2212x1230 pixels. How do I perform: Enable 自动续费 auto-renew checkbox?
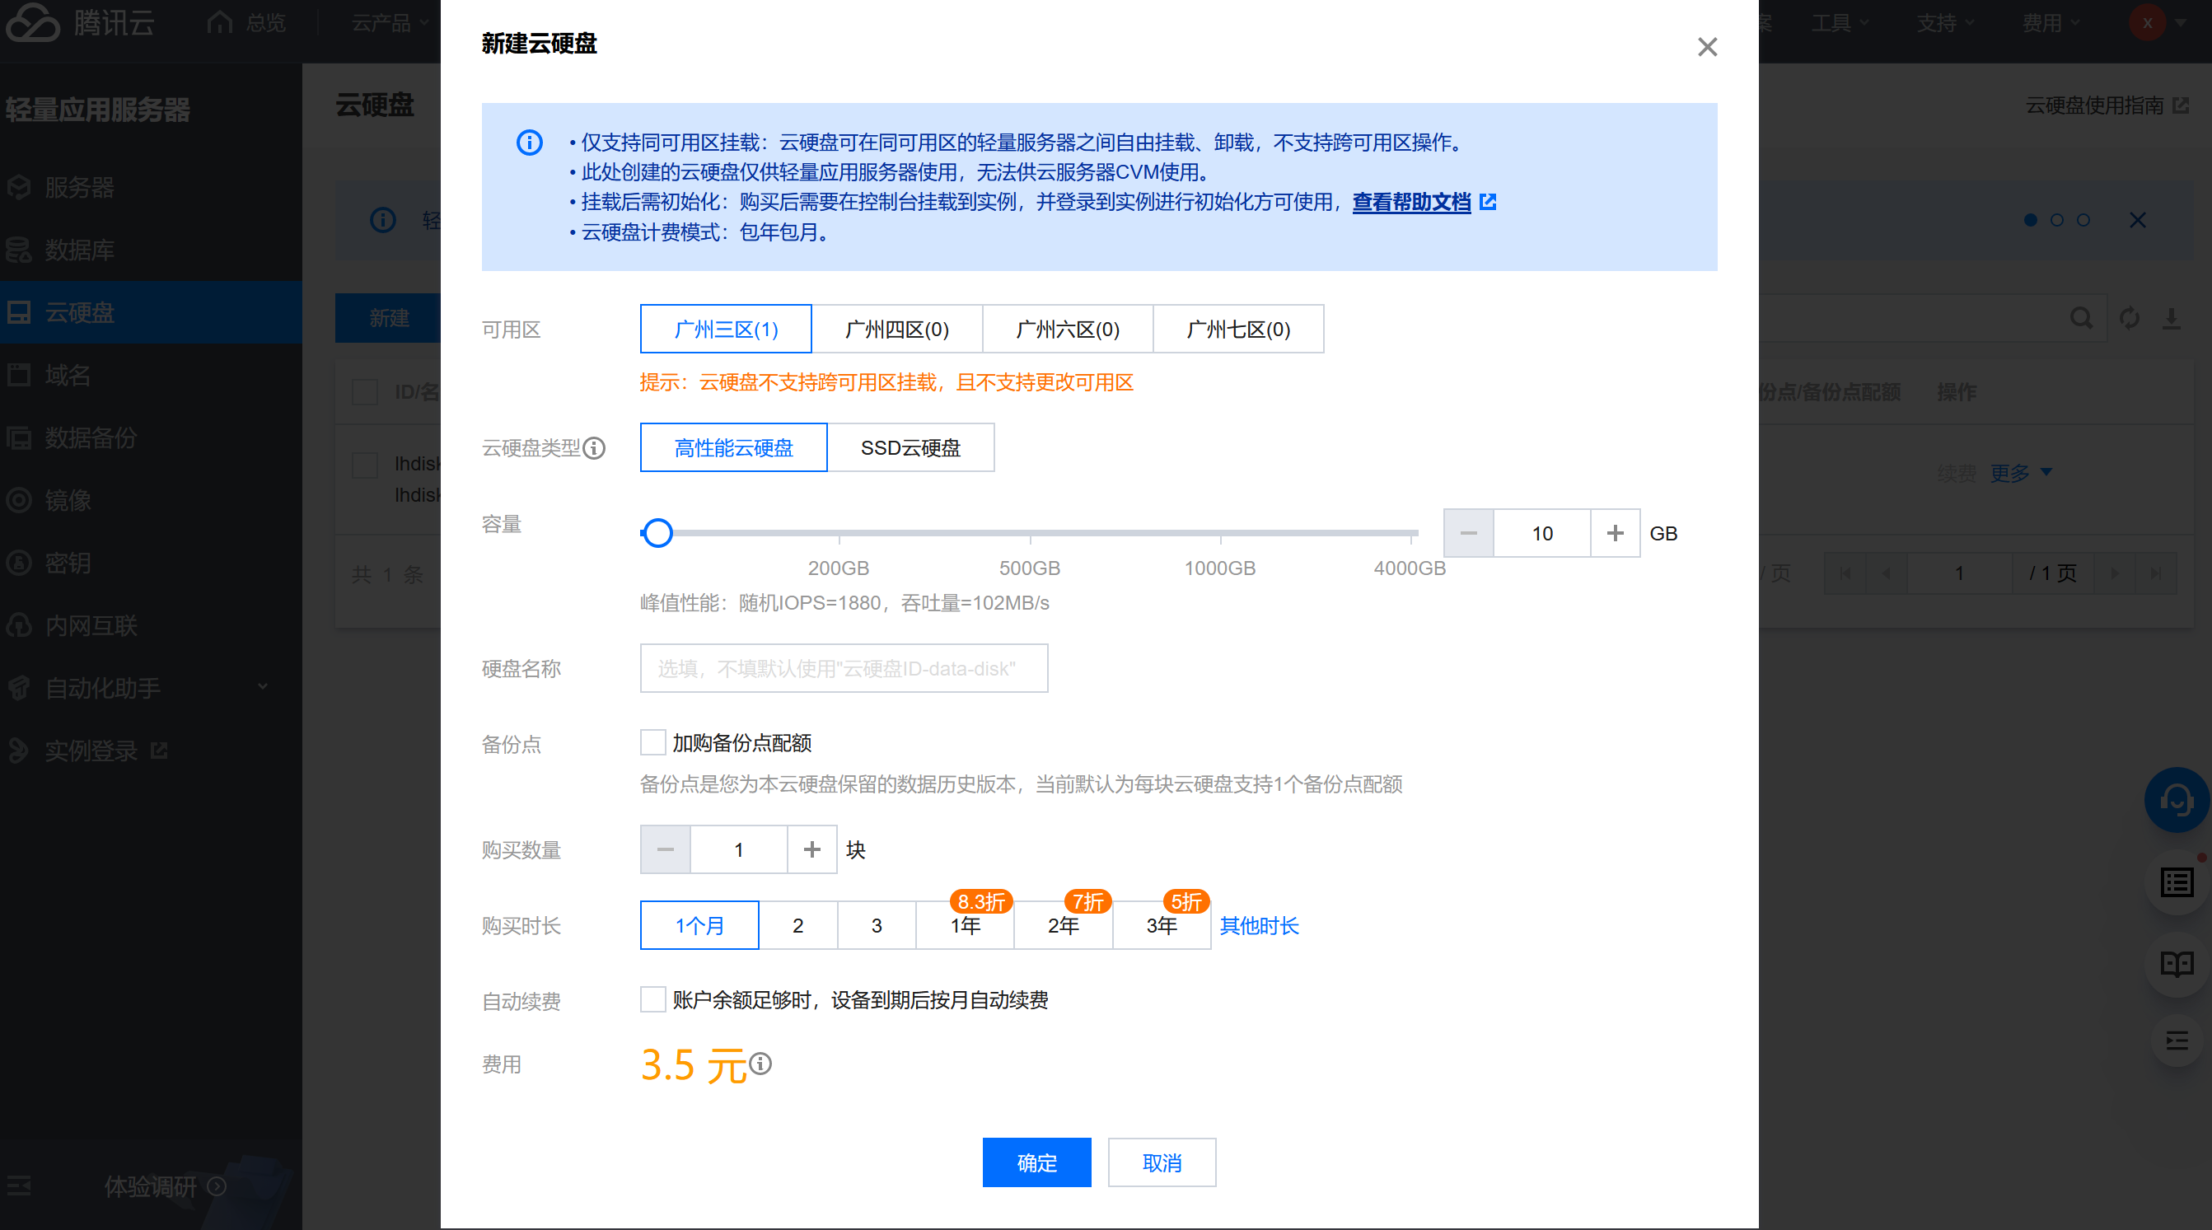[652, 1000]
